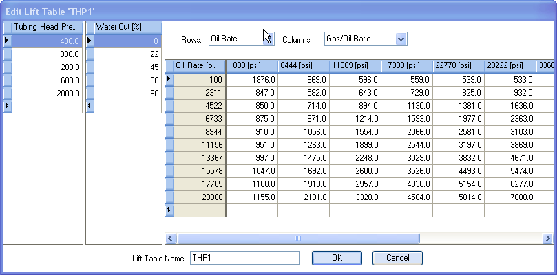This screenshot has height=275, width=557.
Task: Click the 6444 [psi] column header
Action: [303, 65]
